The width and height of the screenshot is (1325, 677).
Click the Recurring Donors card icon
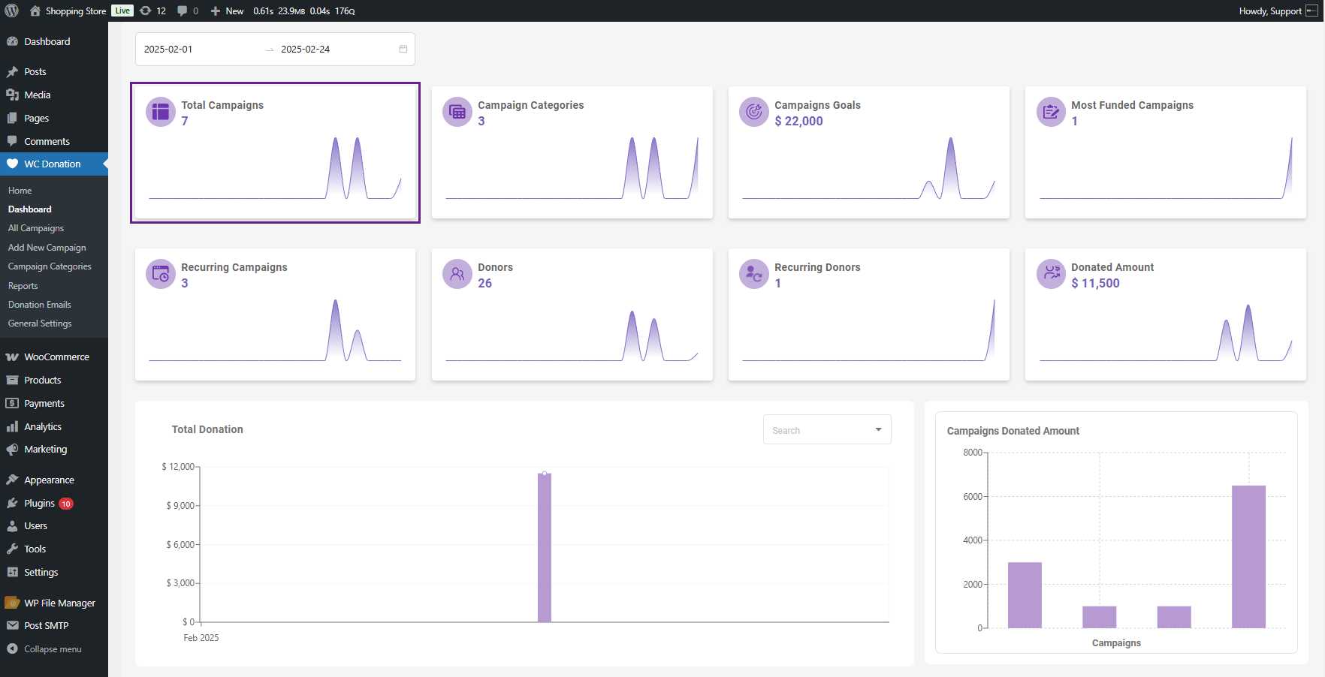(x=753, y=274)
